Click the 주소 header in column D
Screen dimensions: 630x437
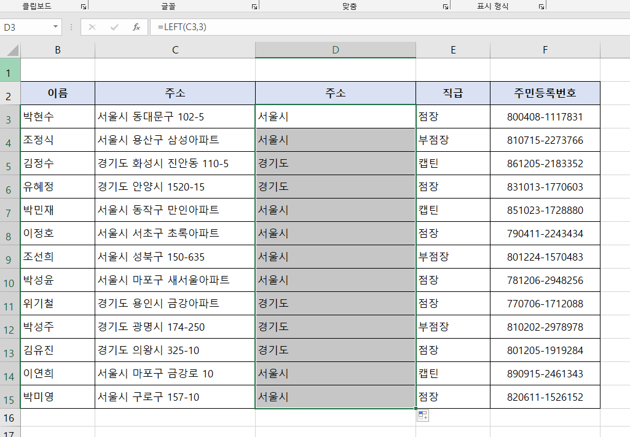(336, 93)
